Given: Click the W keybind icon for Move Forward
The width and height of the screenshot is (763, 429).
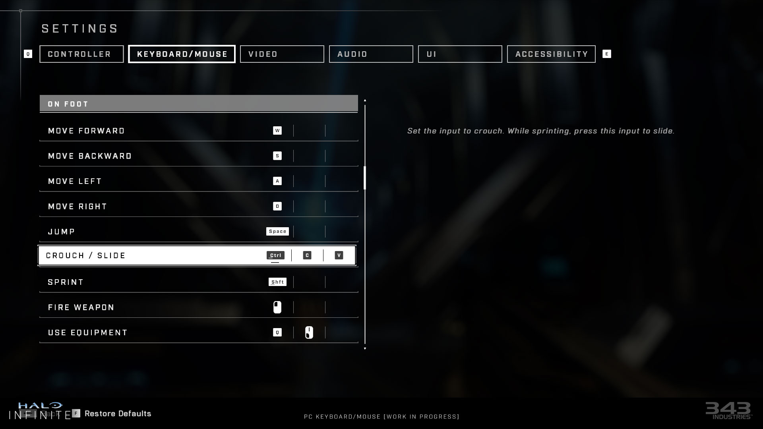Looking at the screenshot, I should pyautogui.click(x=277, y=130).
